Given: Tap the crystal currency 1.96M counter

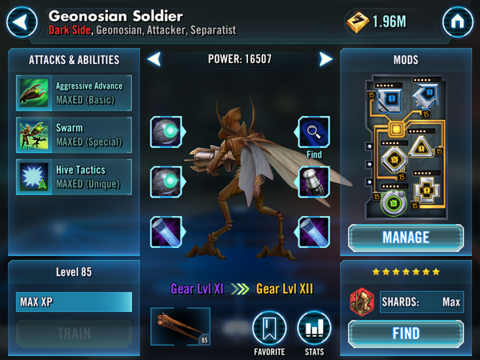Looking at the screenshot, I should tap(377, 22).
